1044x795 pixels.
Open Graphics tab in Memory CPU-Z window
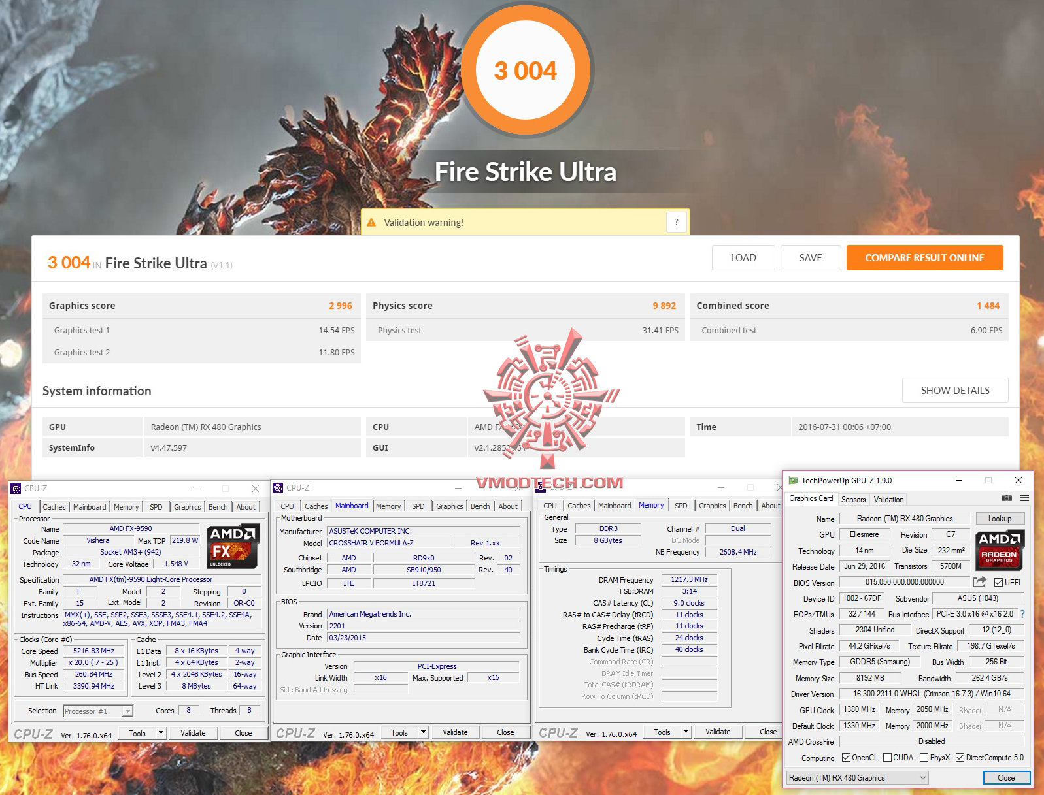point(712,506)
